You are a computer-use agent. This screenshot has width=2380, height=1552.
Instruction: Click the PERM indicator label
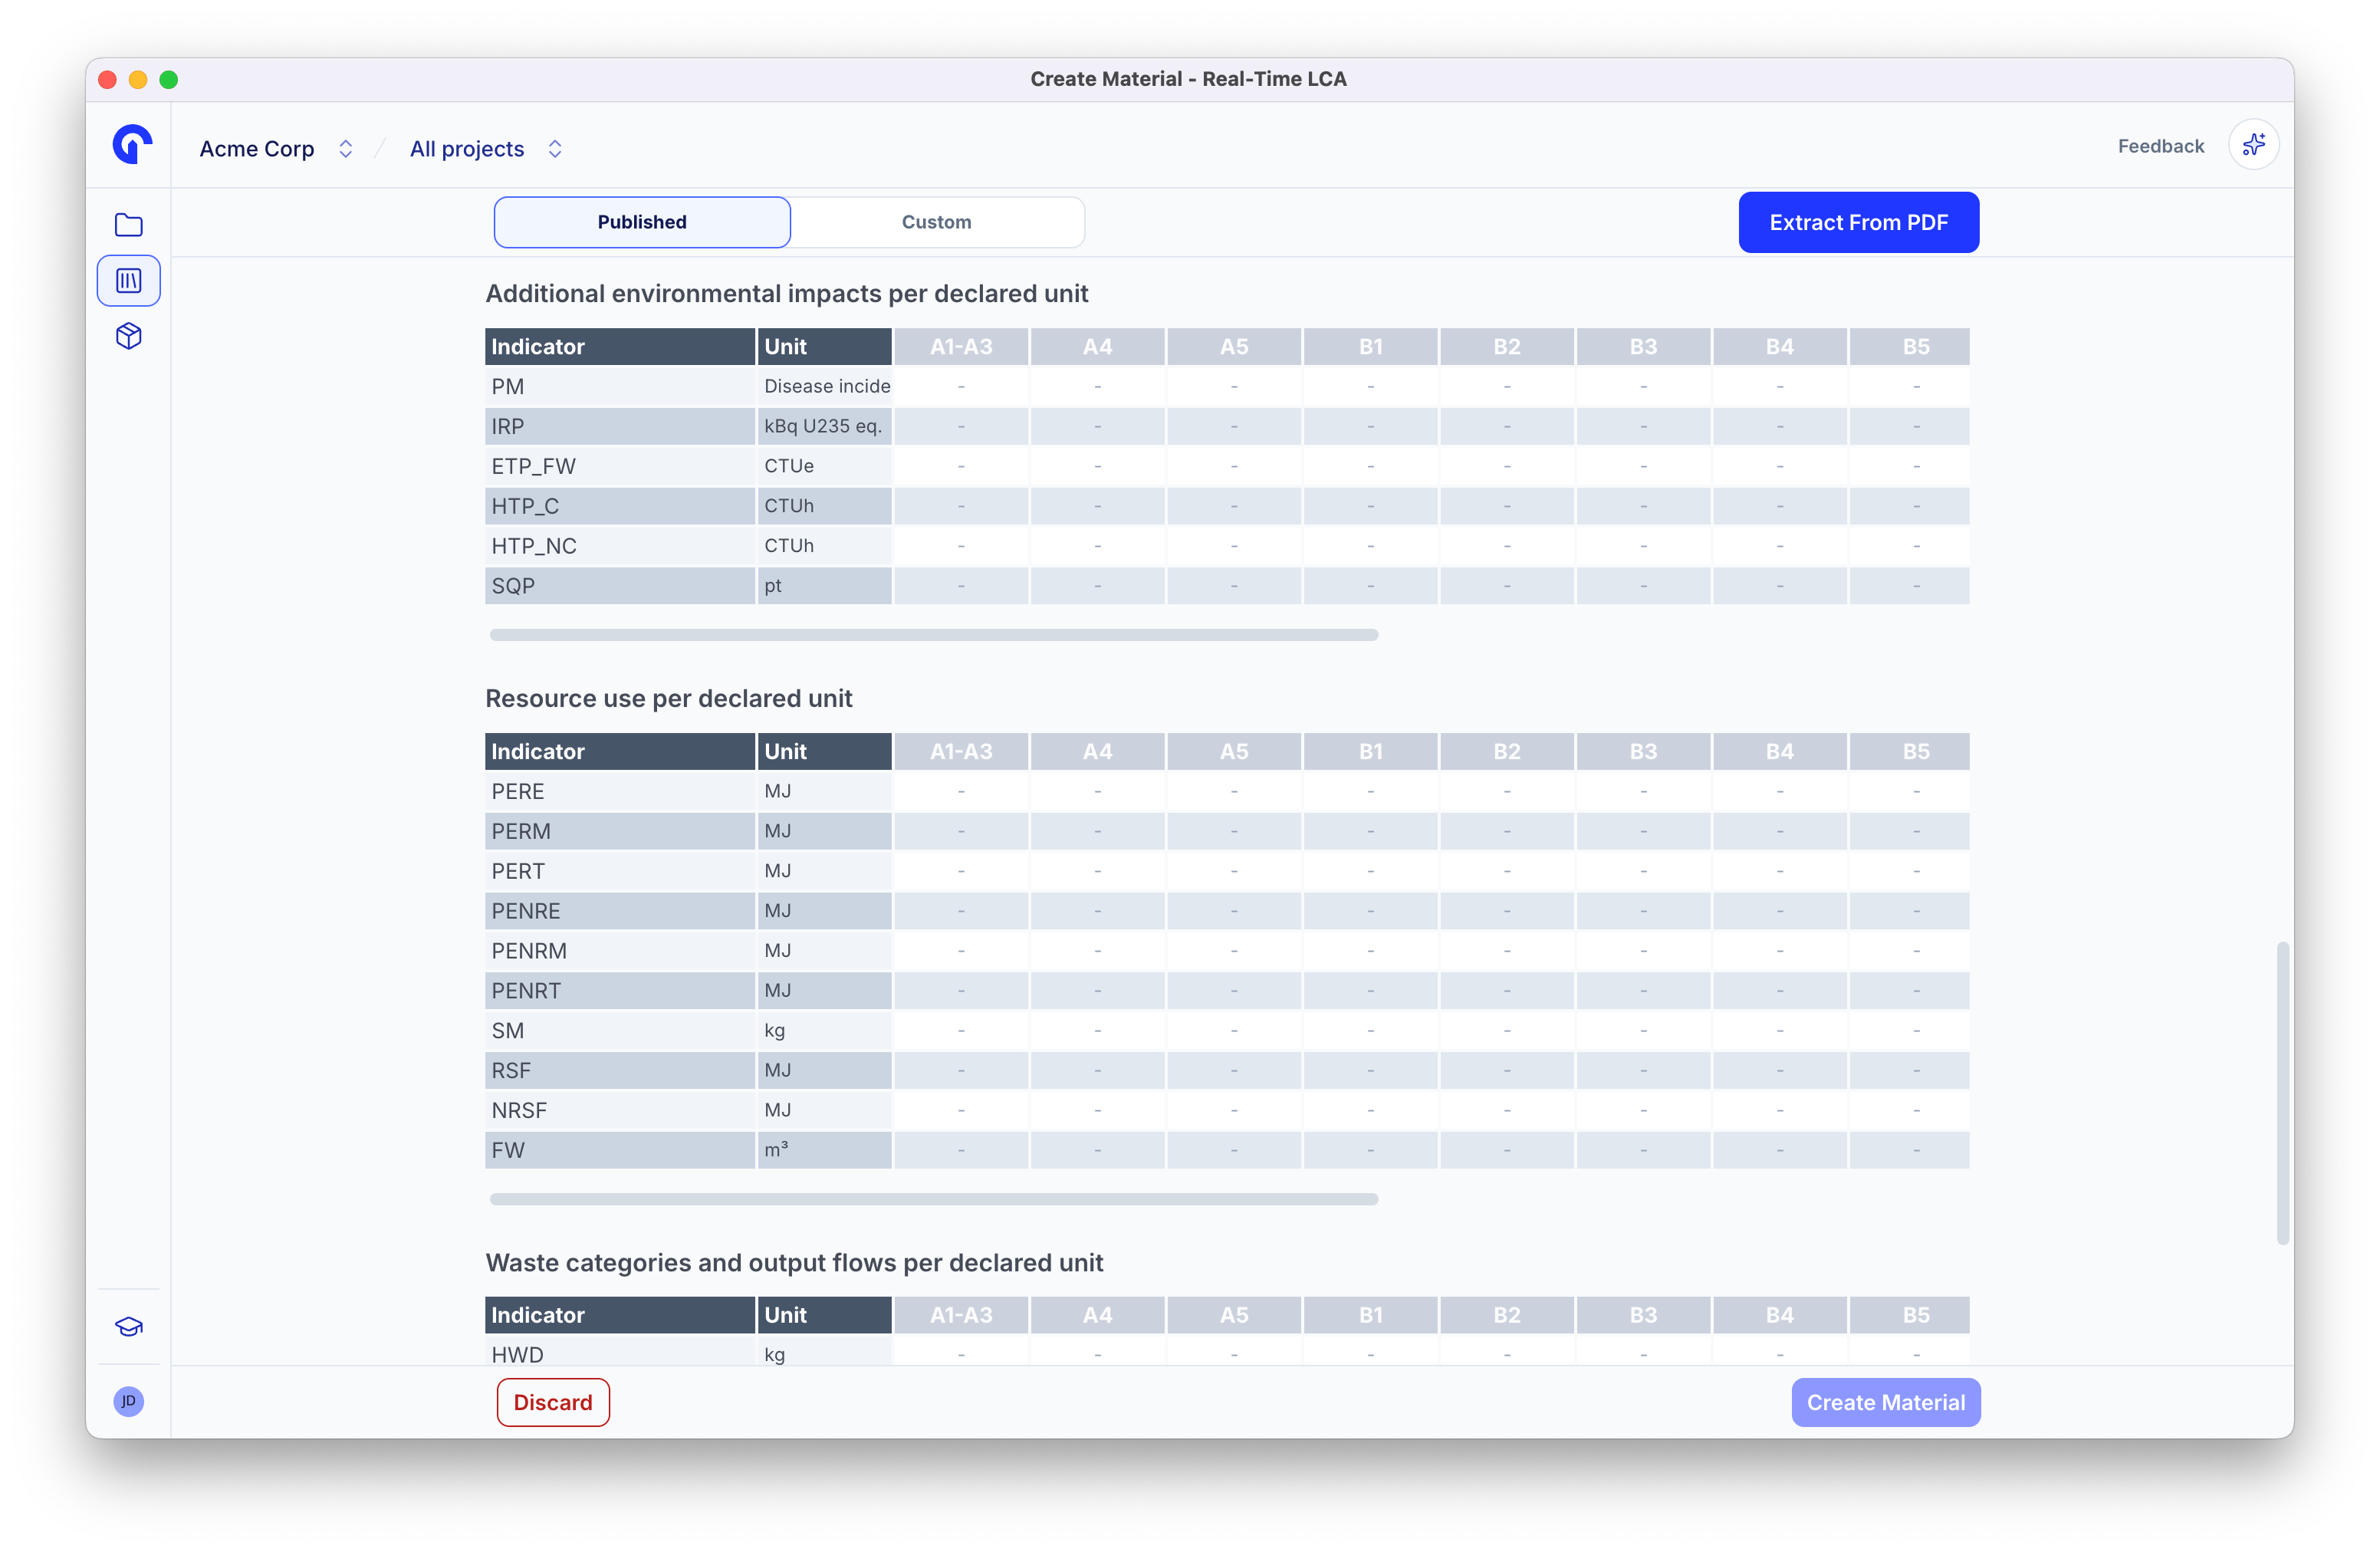pos(521,832)
